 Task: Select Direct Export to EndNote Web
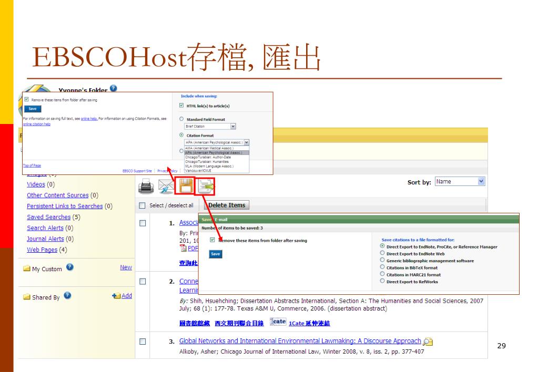click(382, 253)
